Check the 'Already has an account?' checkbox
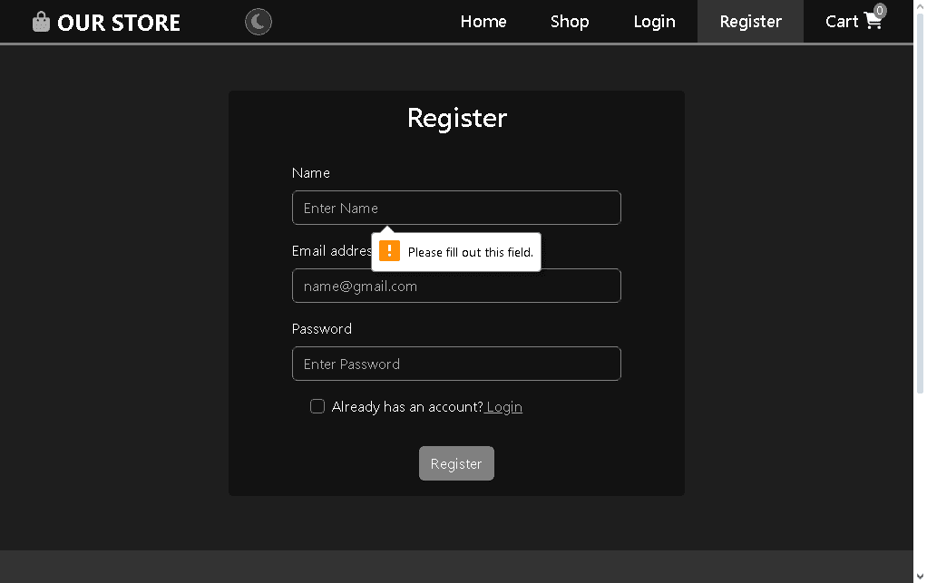Screen dimensions: 927x583 pos(317,406)
